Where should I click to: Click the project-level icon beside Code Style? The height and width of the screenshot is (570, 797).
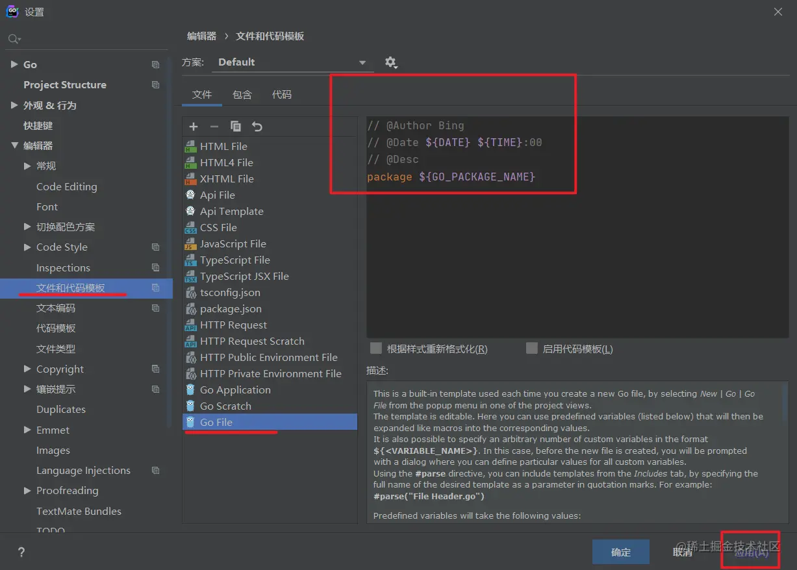(155, 247)
